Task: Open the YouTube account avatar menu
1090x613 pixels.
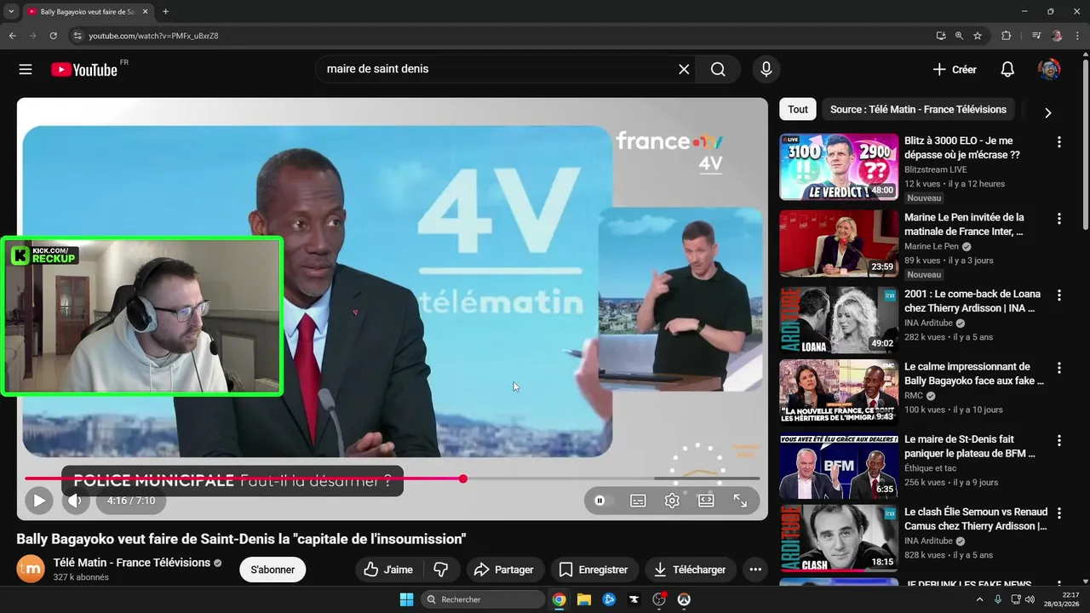Action: click(x=1049, y=70)
